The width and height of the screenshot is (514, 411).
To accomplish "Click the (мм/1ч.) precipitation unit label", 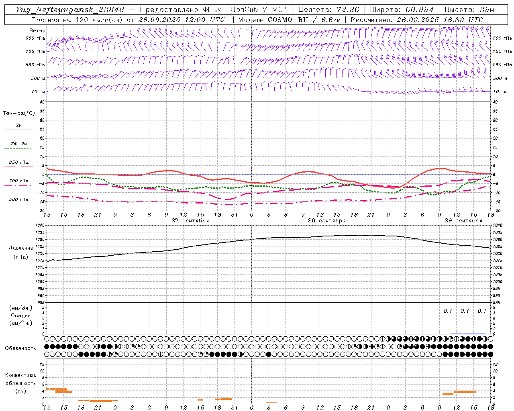I will pyautogui.click(x=20, y=323).
